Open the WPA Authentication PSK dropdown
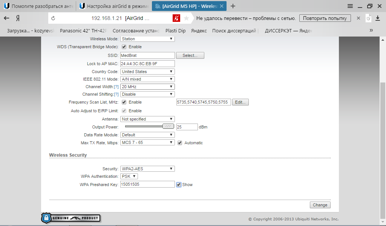The width and height of the screenshot is (386, 226). [129, 176]
